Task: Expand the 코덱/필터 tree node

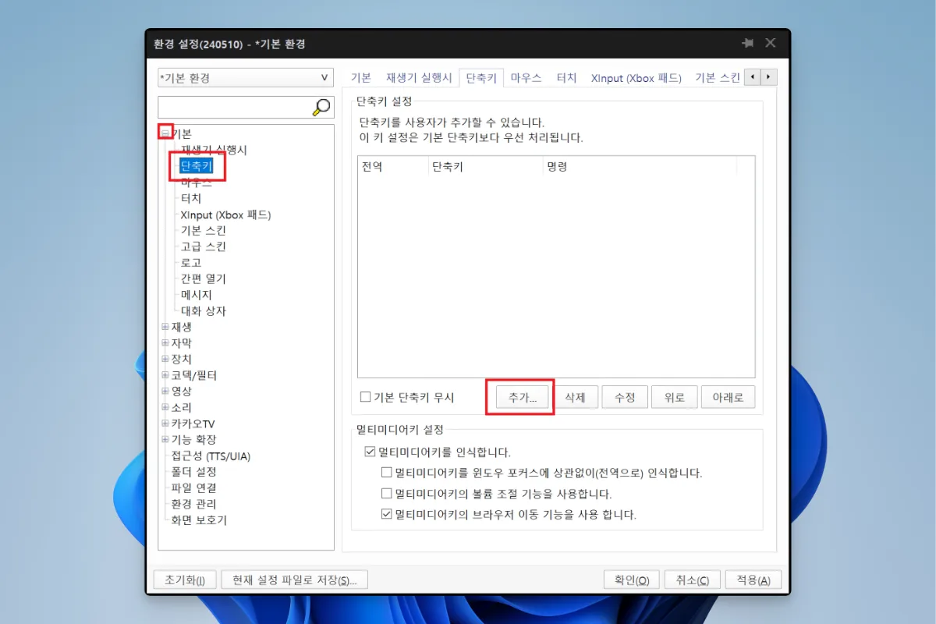Action: coord(165,375)
